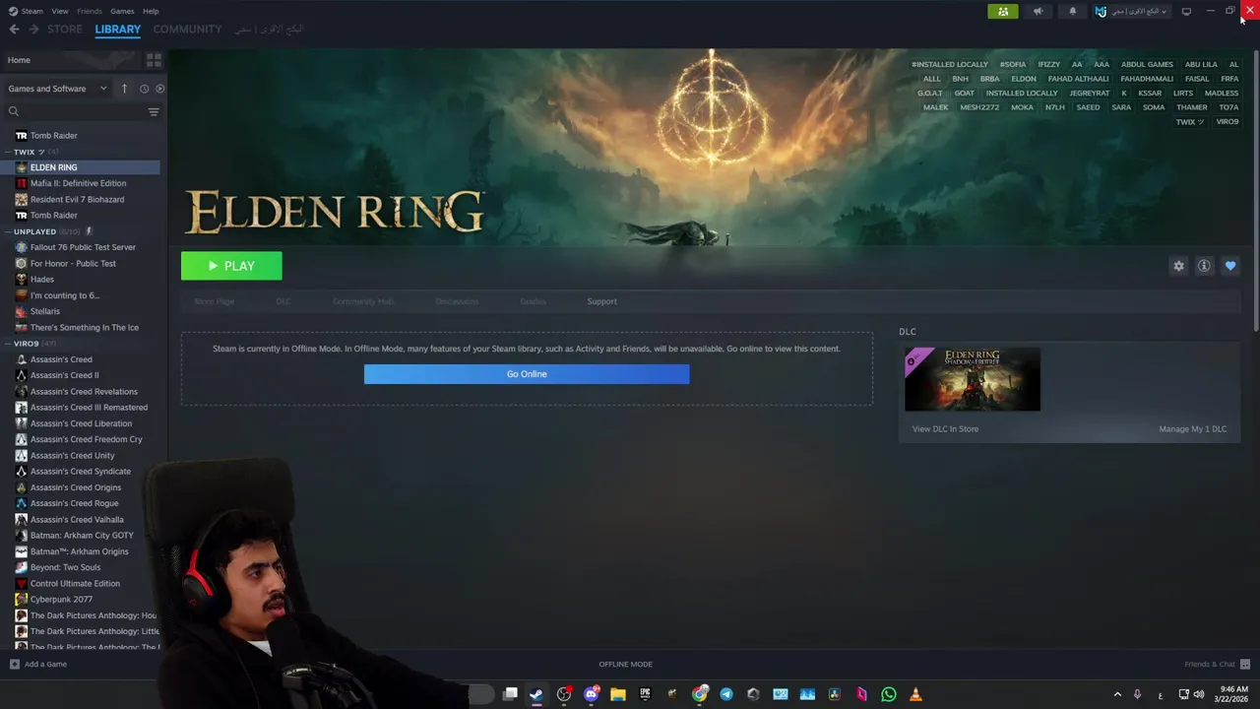
Task: Open notifications bell icon
Action: 1073,12
